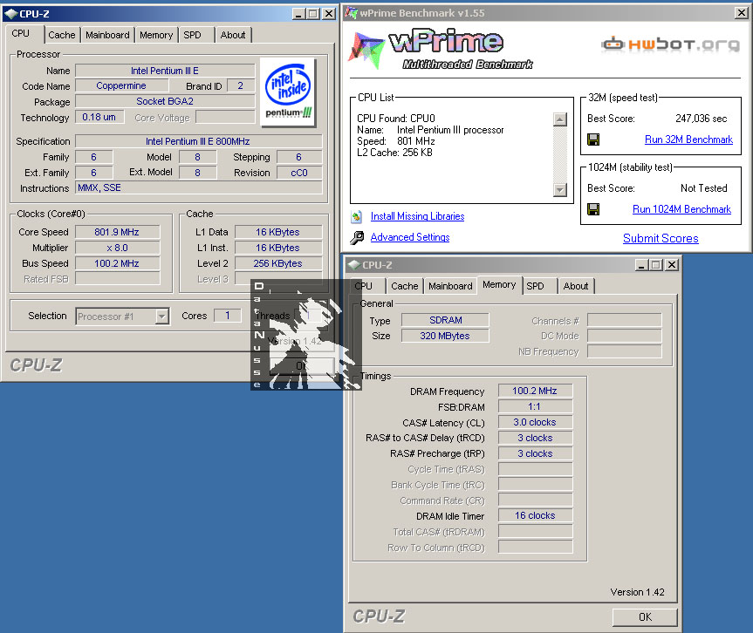
Task: Click the lower CPU-Z title bar icon
Action: pos(354,265)
